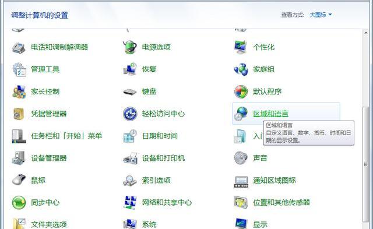373x229 pixels.
Task: Open the 家长控制 icon
Action: click(19, 92)
